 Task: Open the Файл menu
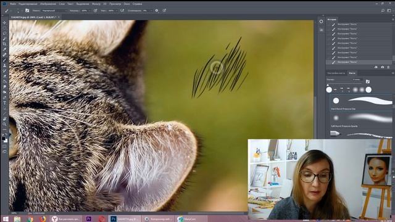pyautogui.click(x=13, y=4)
